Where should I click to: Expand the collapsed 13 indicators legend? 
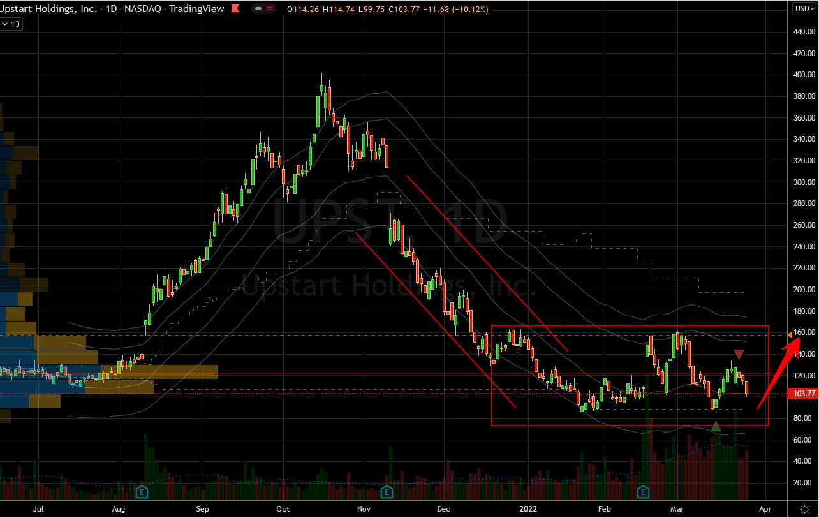pos(11,24)
